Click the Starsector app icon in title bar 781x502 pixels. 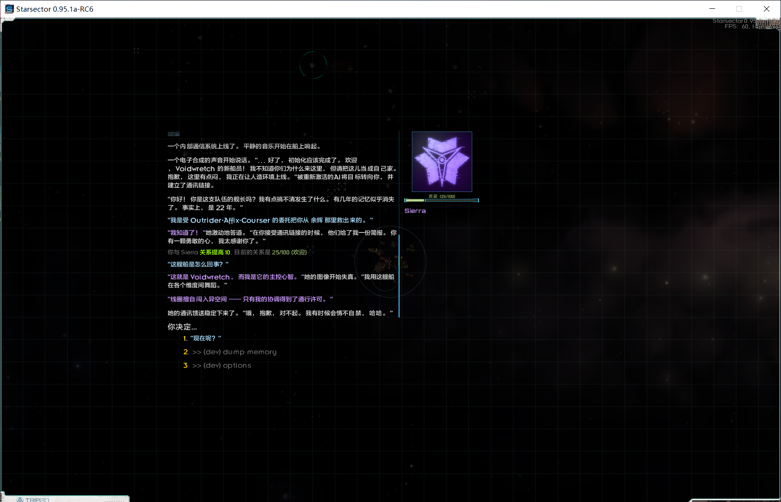click(9, 9)
